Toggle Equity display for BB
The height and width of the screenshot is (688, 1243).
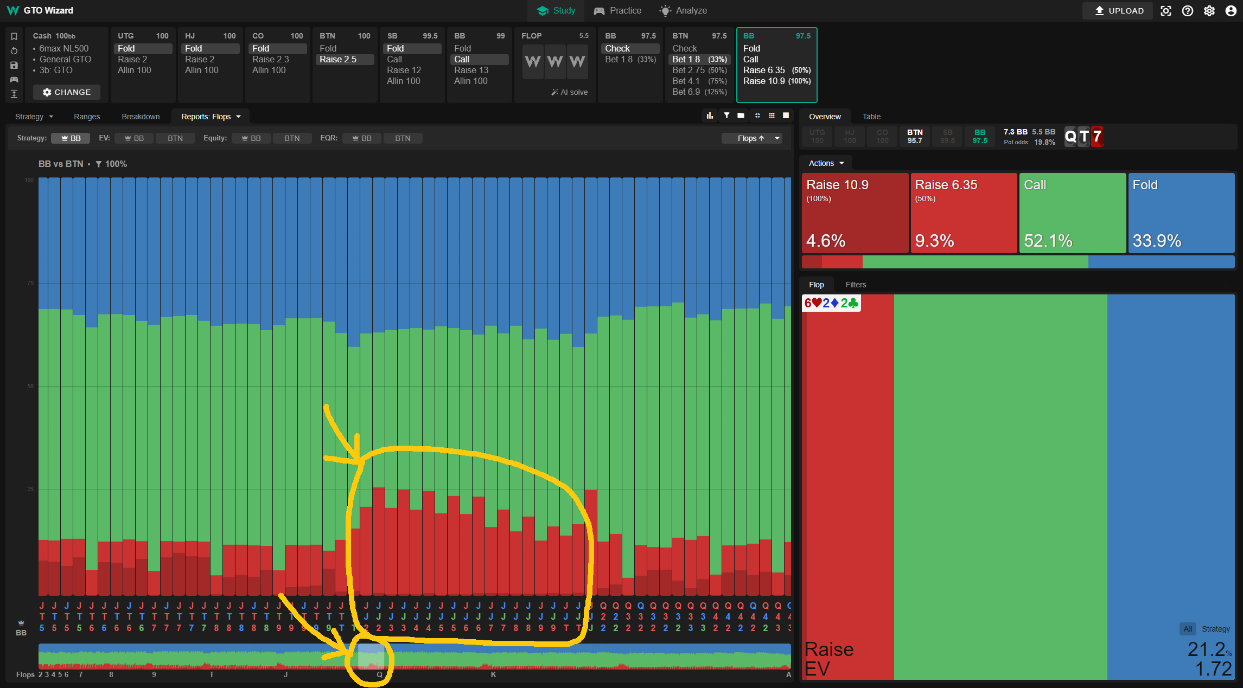point(251,138)
